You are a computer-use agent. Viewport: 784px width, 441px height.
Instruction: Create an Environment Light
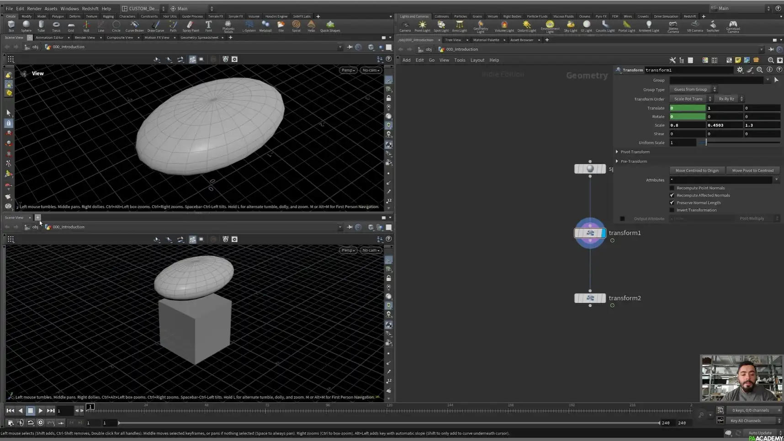pos(550,26)
